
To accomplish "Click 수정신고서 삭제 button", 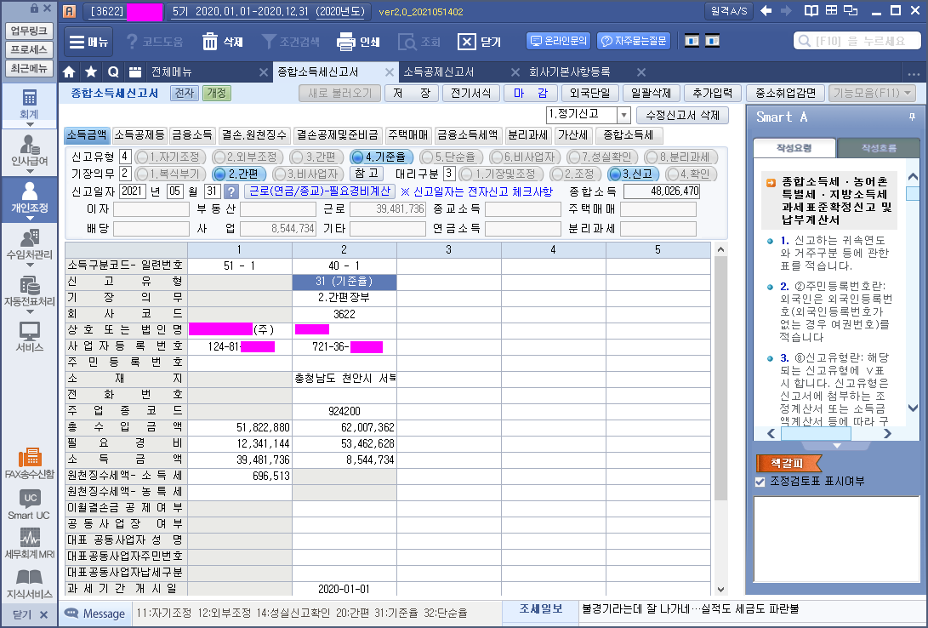I will [x=682, y=115].
